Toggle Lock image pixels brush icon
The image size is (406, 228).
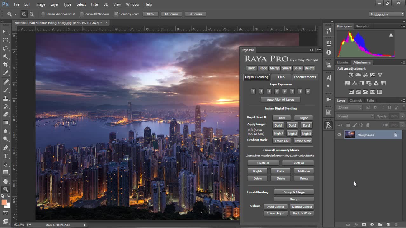[x=355, y=125]
